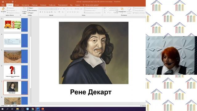Viewport: 197px width, 111px height.
Task: Toggle italic formatting
Action: pyautogui.click(x=42, y=12)
